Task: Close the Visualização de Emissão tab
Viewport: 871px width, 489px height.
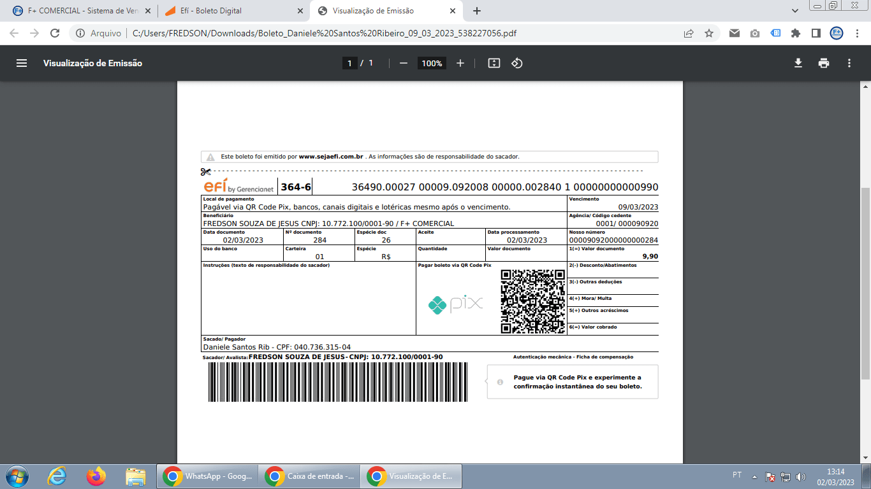Action: tap(453, 11)
